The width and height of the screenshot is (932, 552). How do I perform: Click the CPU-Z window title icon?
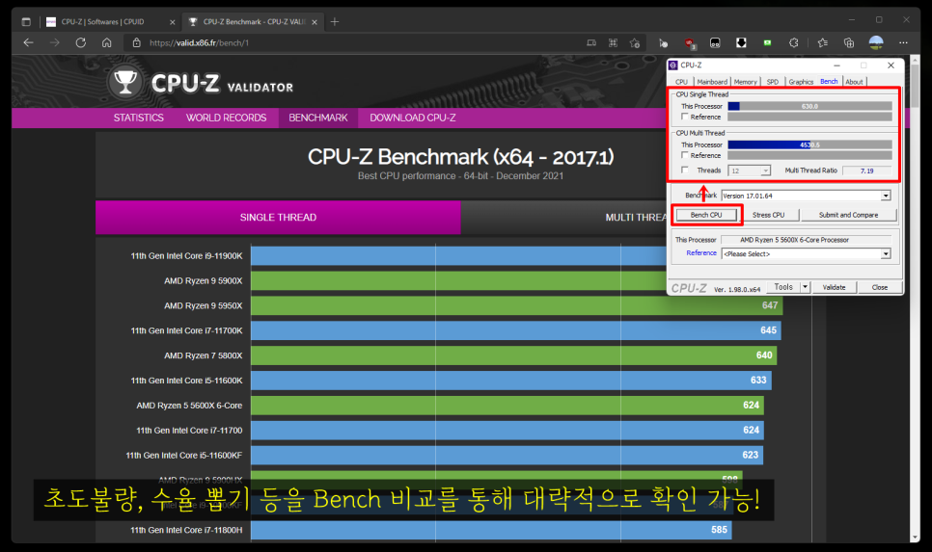click(673, 66)
